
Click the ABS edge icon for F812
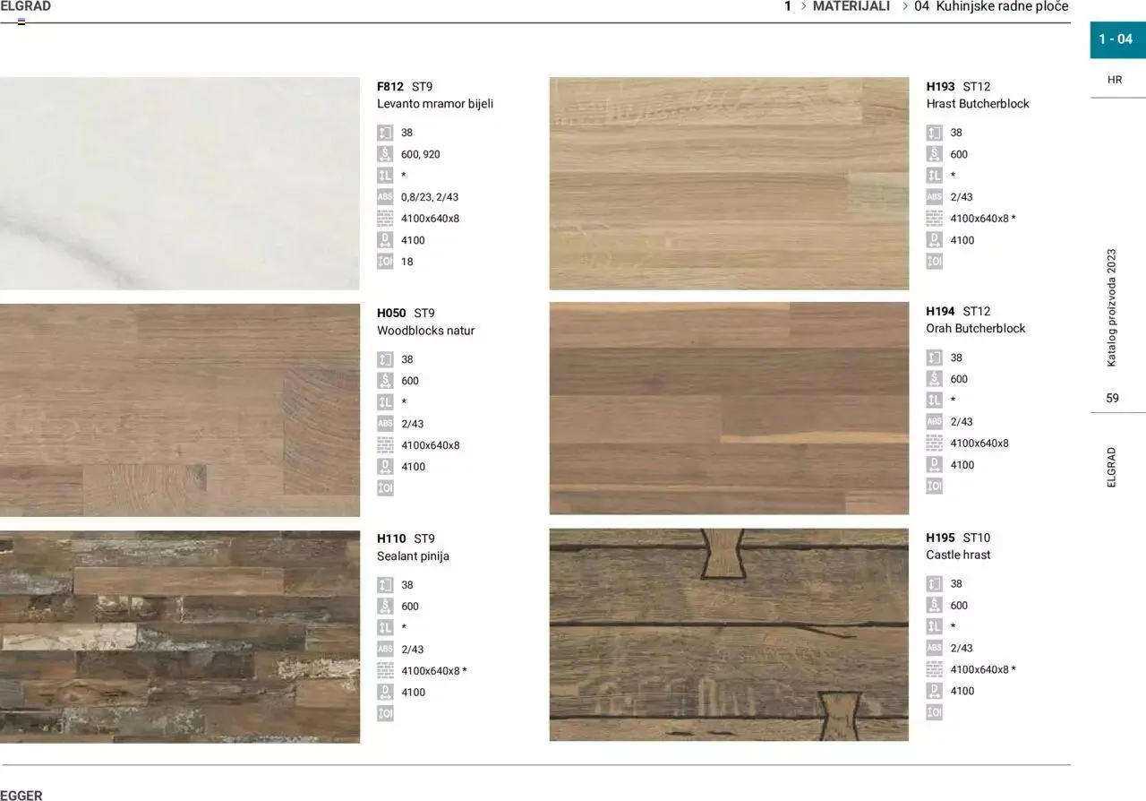coord(385,197)
